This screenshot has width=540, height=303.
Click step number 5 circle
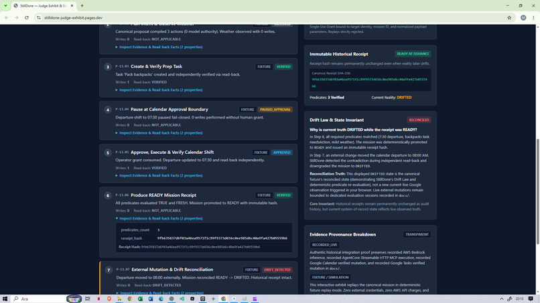tap(108, 153)
